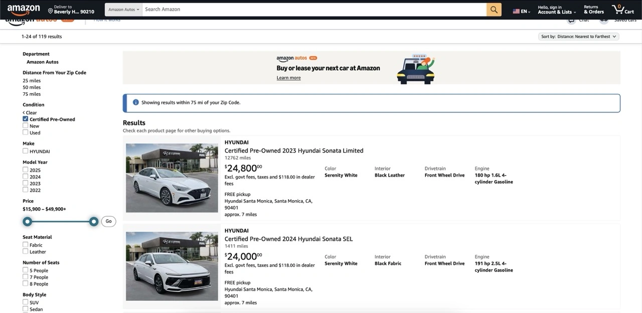Check the HYUNDAI make checkbox

pos(25,150)
